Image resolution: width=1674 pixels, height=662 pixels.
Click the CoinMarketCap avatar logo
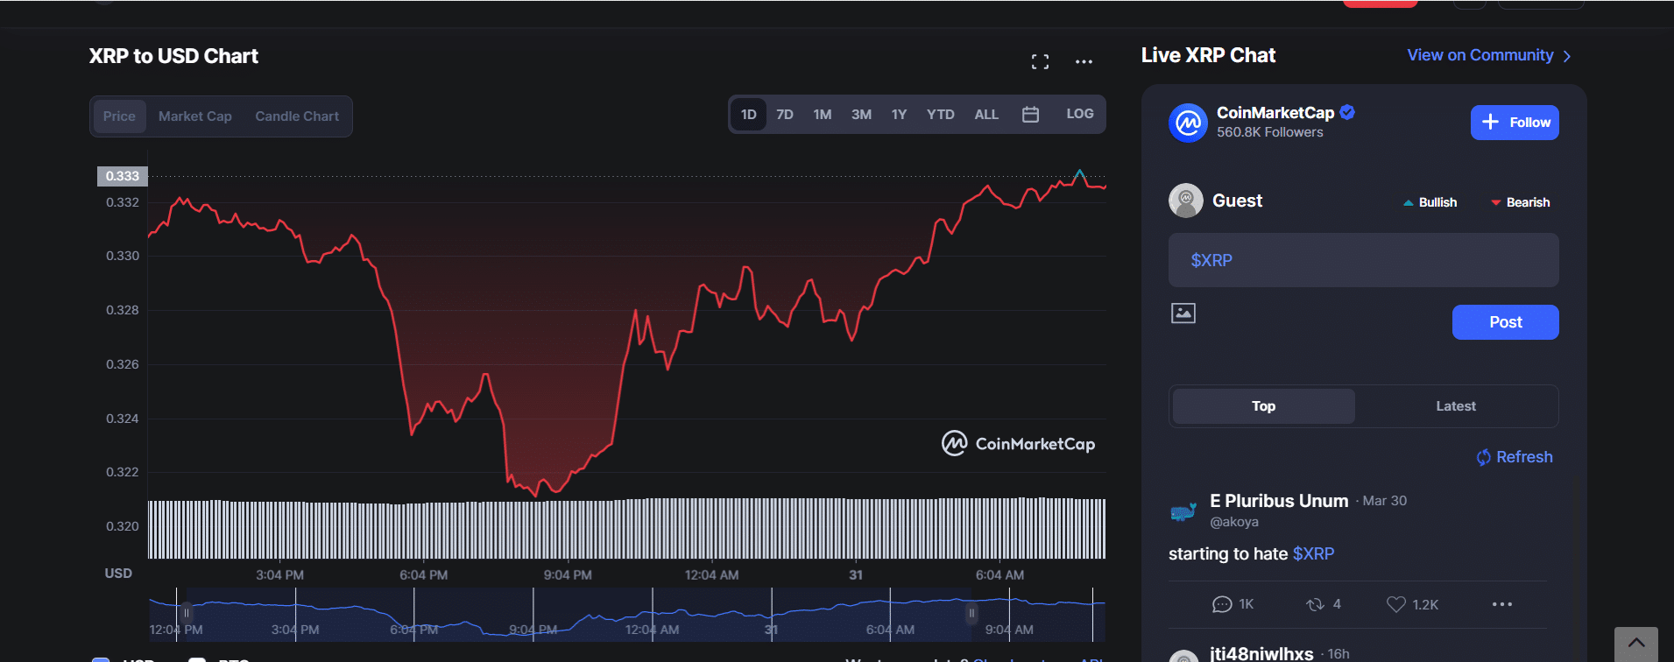point(1188,123)
